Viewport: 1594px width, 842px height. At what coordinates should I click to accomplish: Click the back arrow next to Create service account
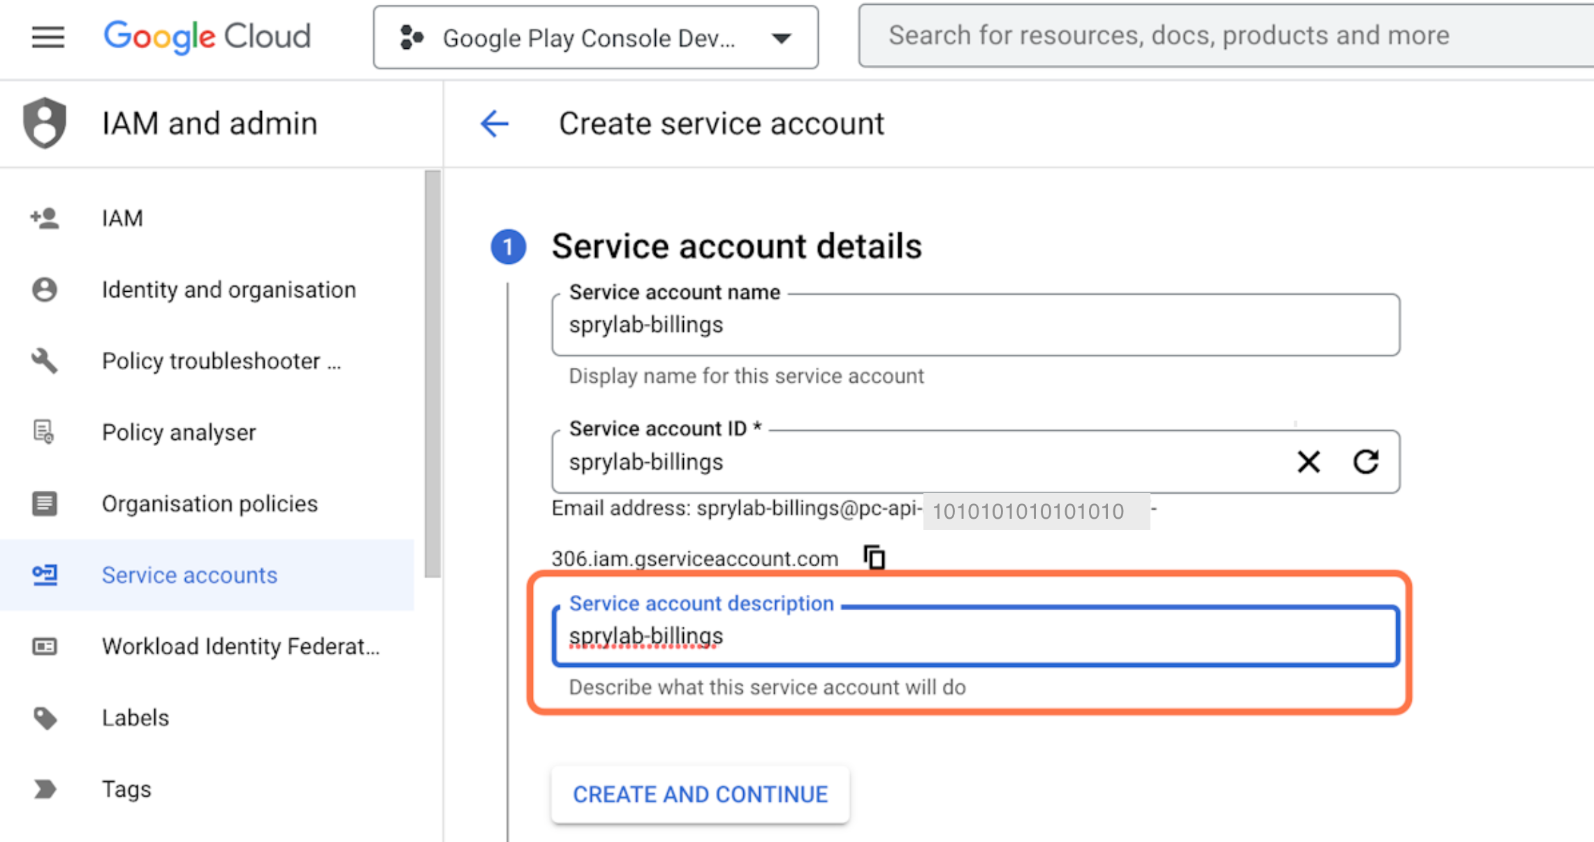click(495, 124)
